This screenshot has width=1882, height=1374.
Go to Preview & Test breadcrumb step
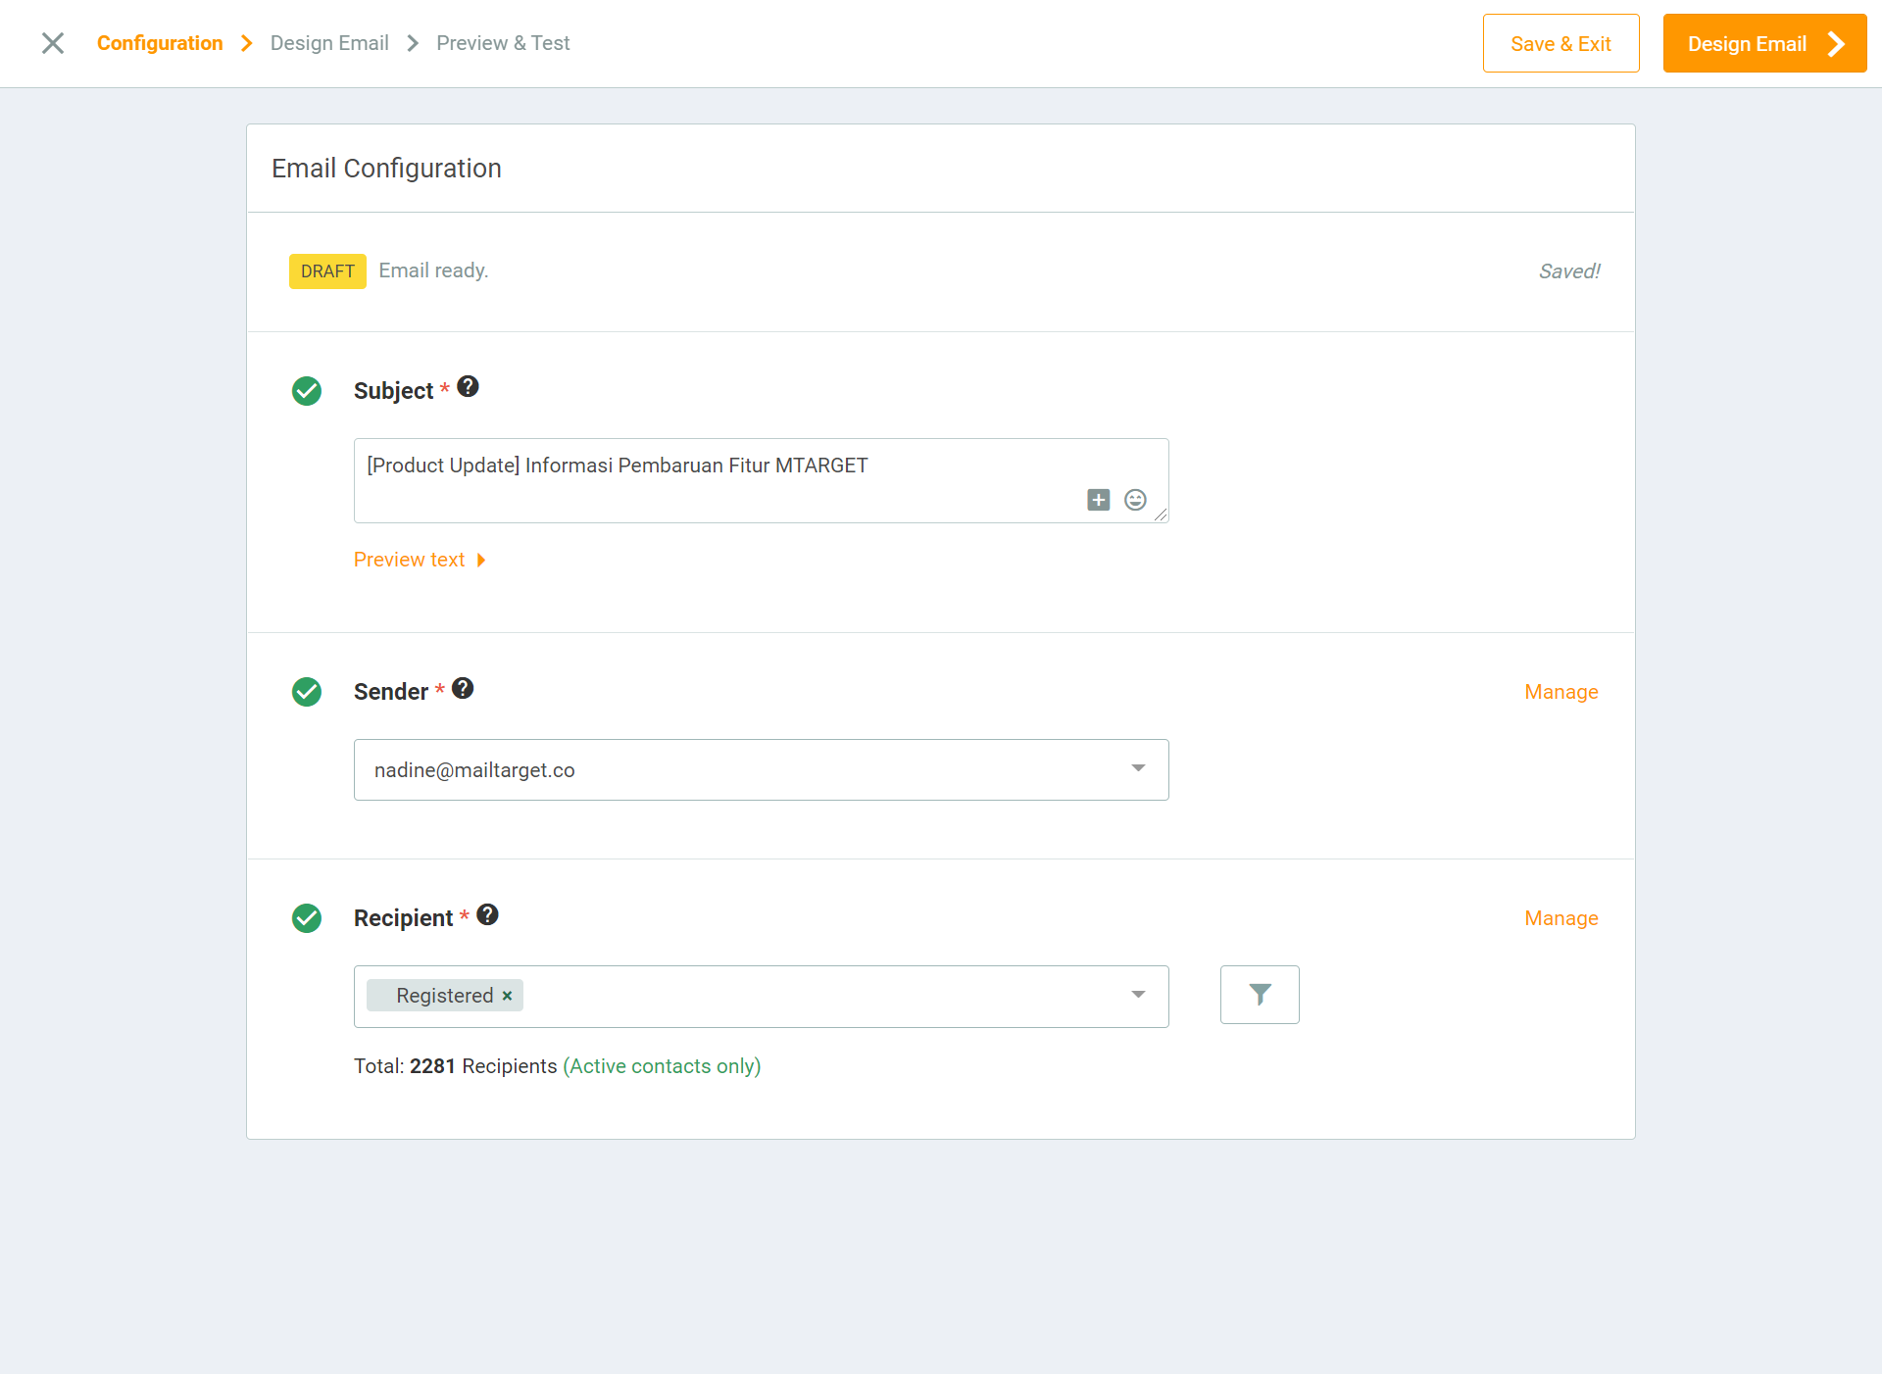(x=503, y=43)
